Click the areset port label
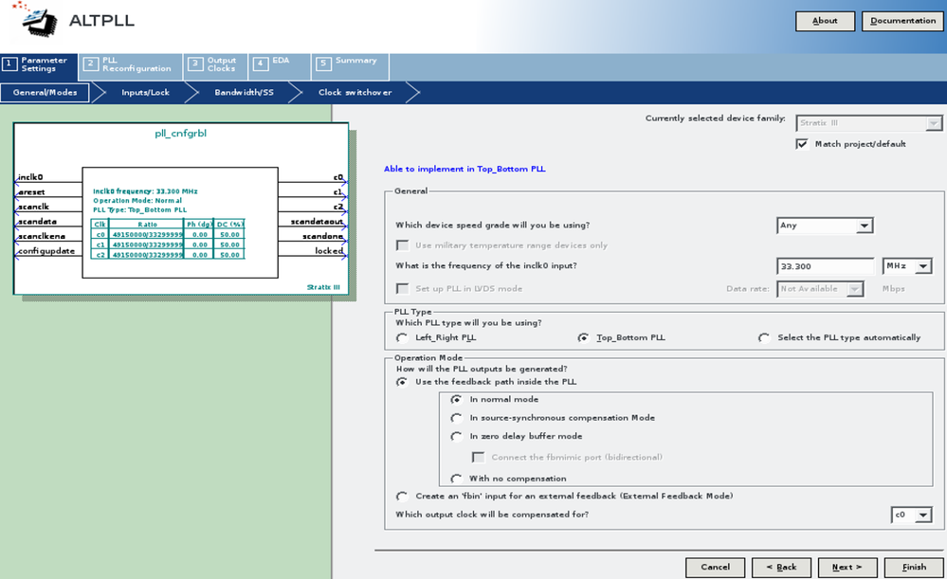This screenshot has height=579, width=947. [31, 192]
